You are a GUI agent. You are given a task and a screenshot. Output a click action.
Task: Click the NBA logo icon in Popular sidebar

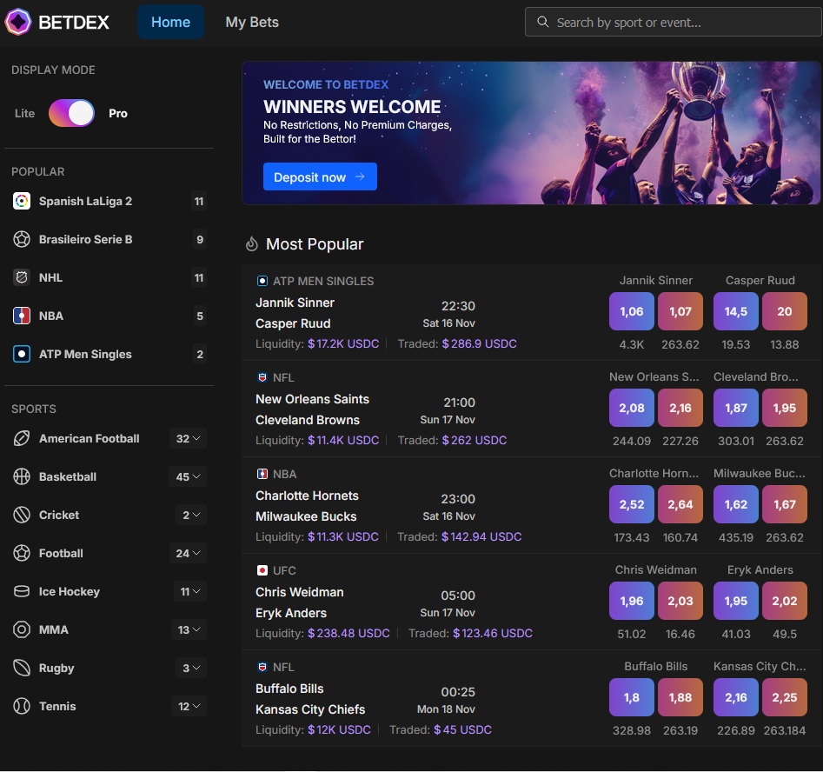tap(22, 316)
